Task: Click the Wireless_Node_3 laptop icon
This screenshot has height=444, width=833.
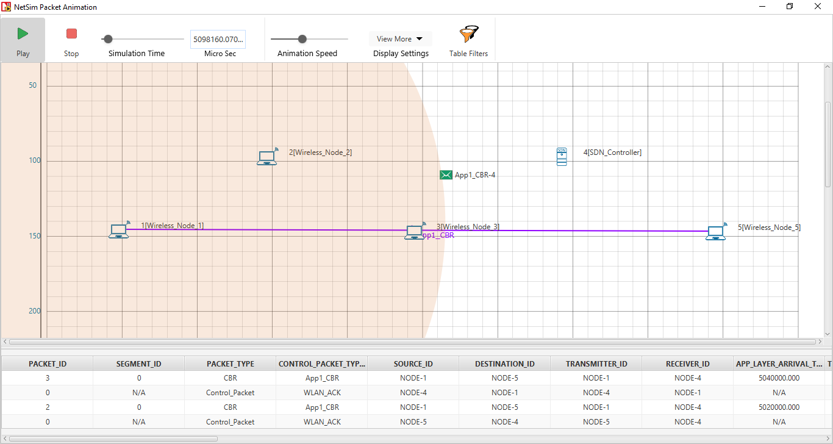Action: click(x=414, y=232)
